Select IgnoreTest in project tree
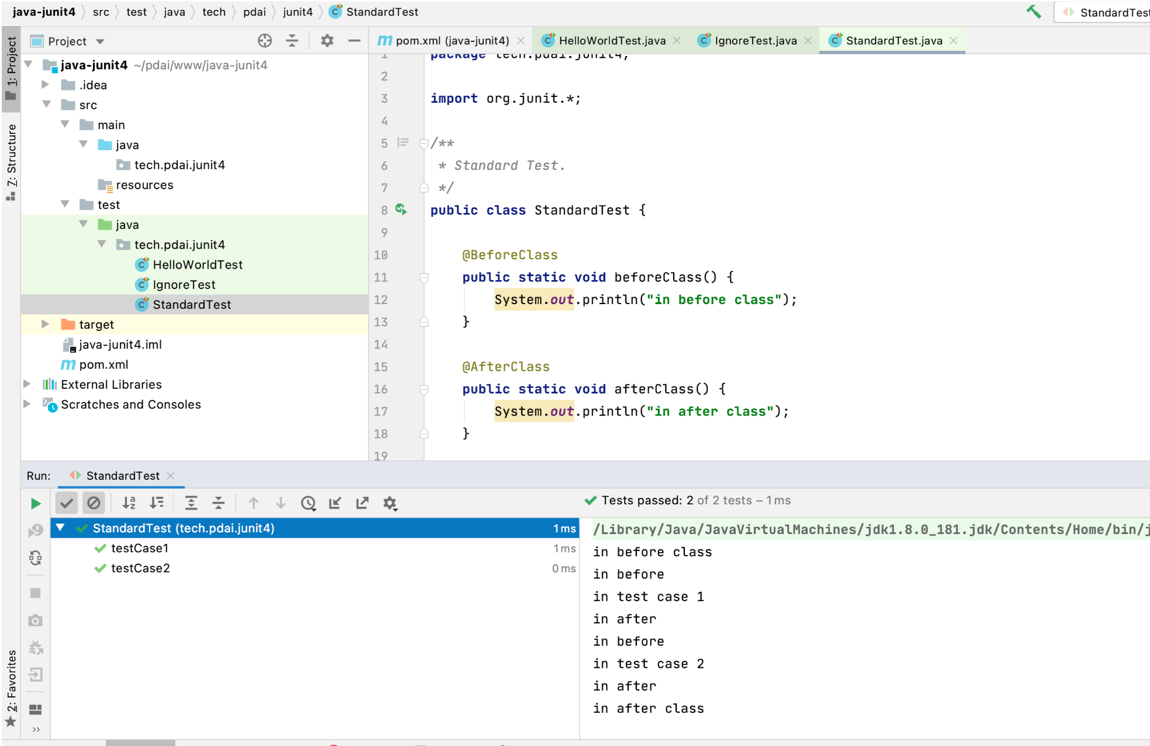The width and height of the screenshot is (1150, 746). (184, 284)
